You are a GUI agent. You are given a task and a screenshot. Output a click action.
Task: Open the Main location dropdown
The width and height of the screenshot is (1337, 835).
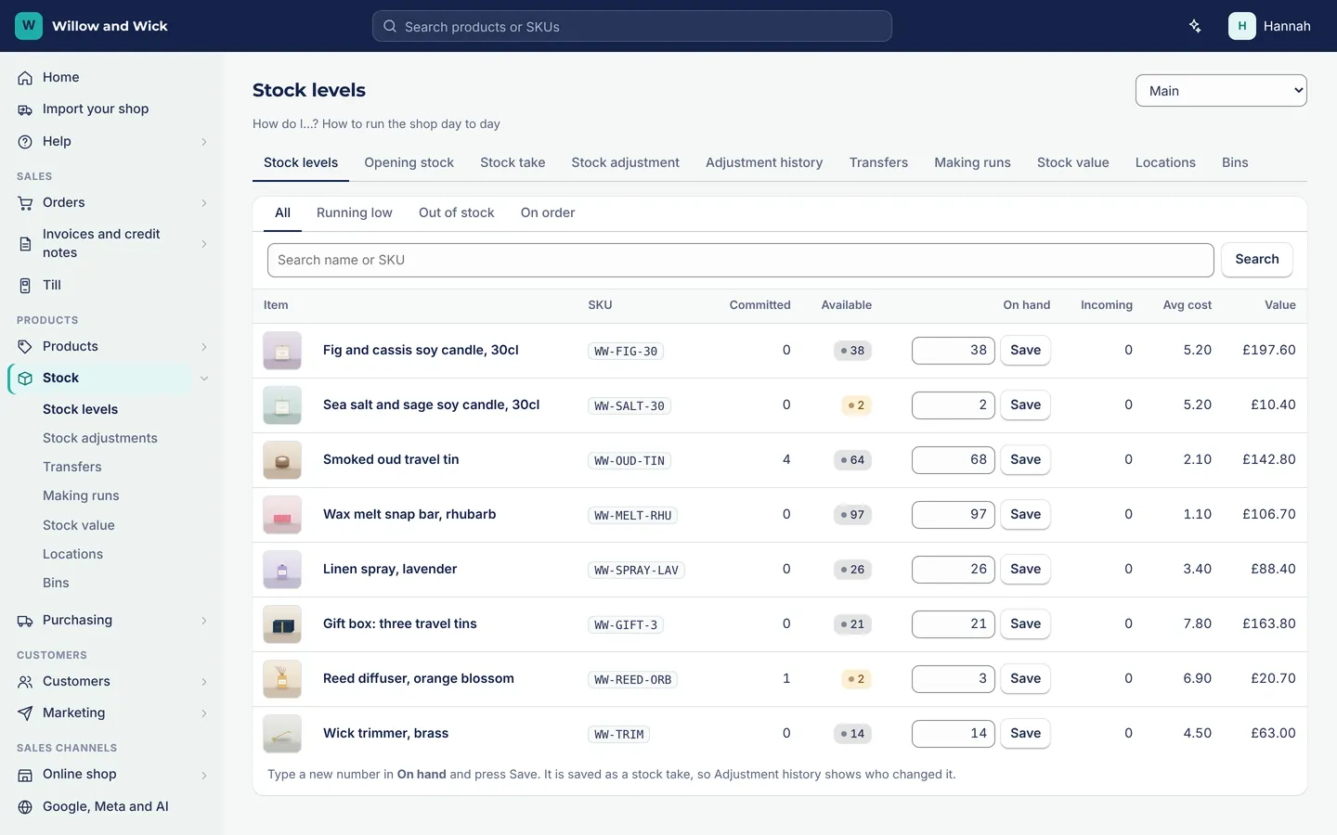click(x=1221, y=91)
